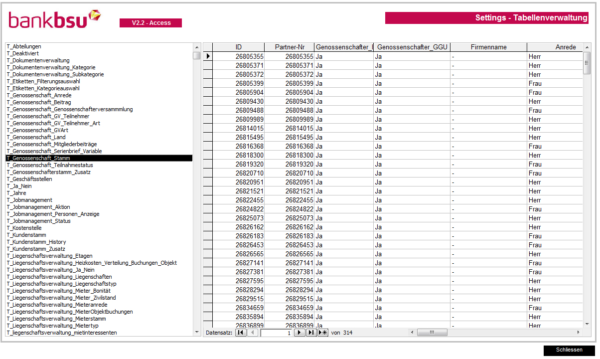Open T_Abteilungen table from list
Screen dimensions: 600x359
24,46
